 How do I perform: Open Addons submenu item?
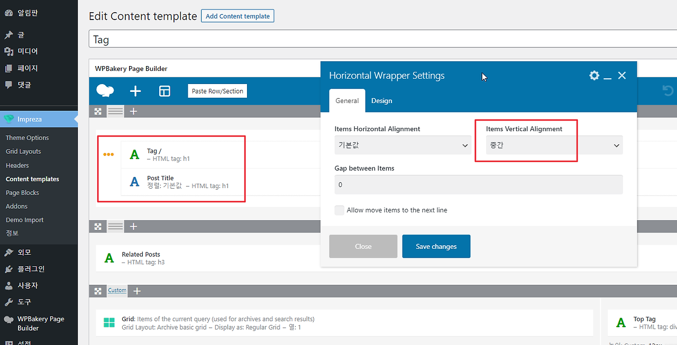tap(16, 207)
